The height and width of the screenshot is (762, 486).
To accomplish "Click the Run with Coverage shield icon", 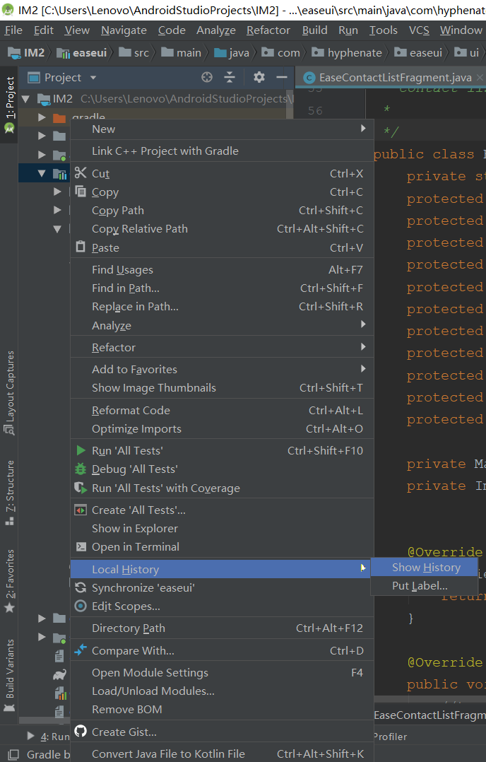I will click(x=81, y=488).
